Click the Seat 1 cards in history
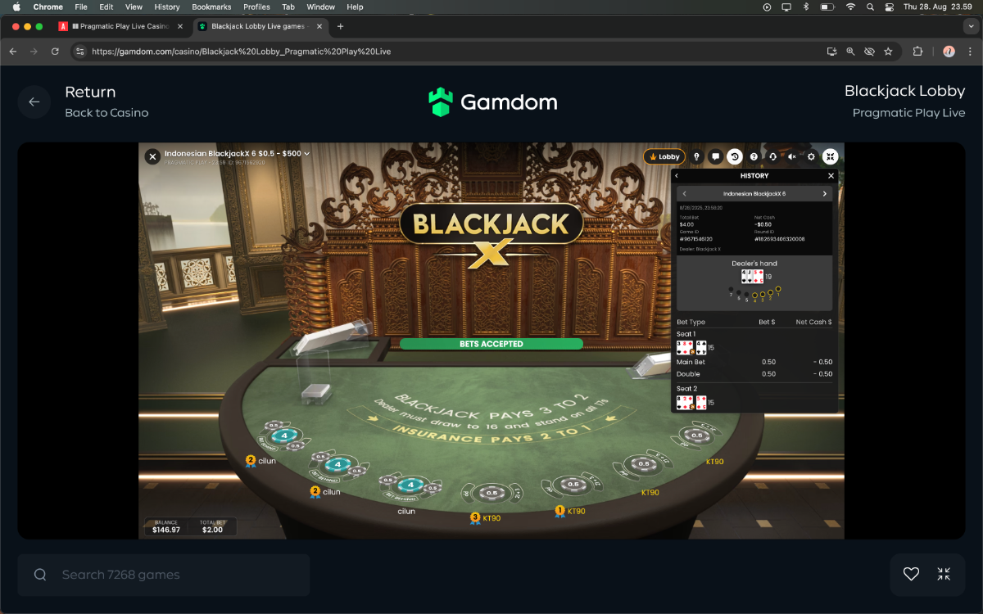Viewport: 983px width, 614px height. [x=691, y=347]
